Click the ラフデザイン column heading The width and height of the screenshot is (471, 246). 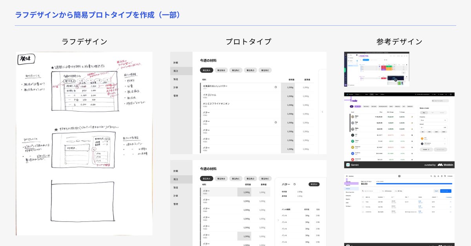pos(84,42)
